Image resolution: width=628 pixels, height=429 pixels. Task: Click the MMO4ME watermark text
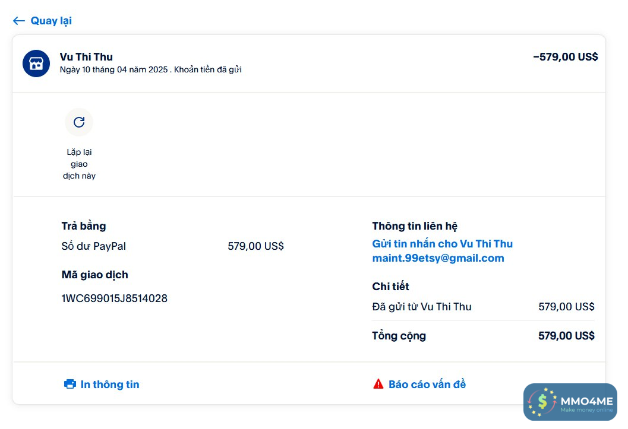pyautogui.click(x=586, y=402)
